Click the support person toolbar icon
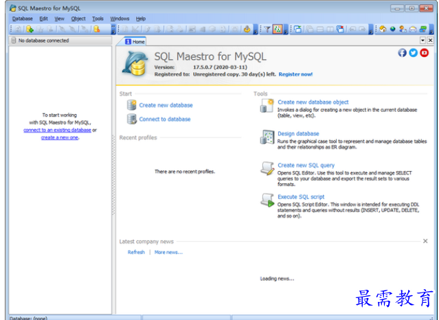This screenshot has width=439, height=320. [403, 29]
